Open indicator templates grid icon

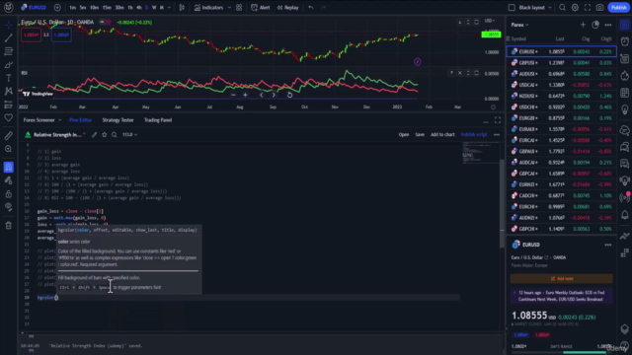point(239,7)
